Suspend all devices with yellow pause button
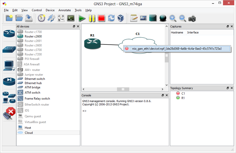Screen dimensions: 236x153 pyautogui.click(x=92, y=18)
